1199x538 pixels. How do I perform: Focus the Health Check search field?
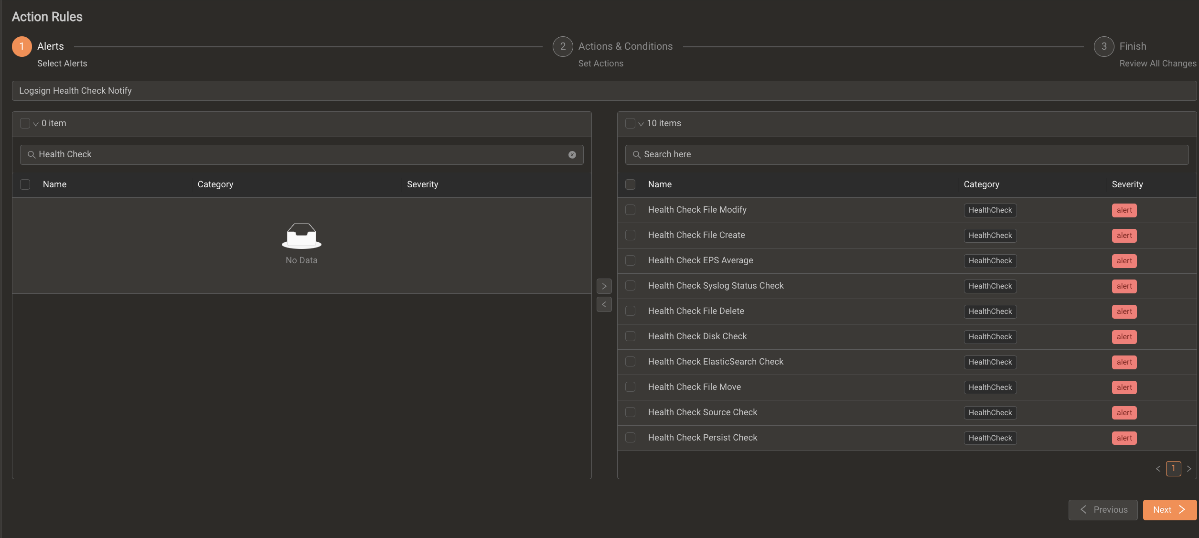pos(302,155)
